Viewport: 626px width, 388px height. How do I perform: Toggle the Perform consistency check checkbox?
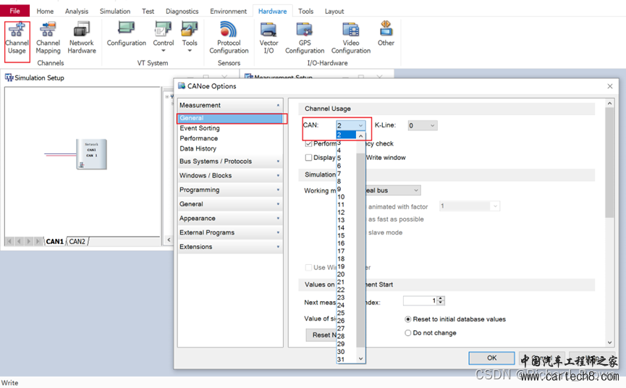point(309,144)
